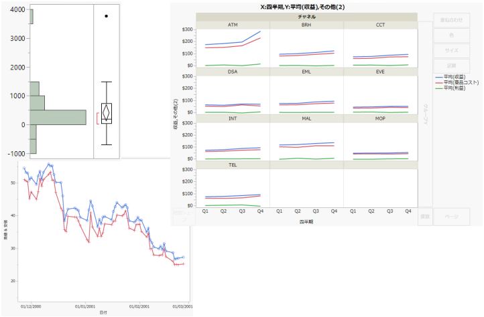Click the -1000 label on the histogram axis

coord(16,153)
